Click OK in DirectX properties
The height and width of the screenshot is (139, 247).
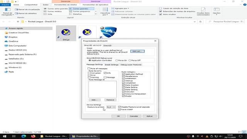[118, 116]
